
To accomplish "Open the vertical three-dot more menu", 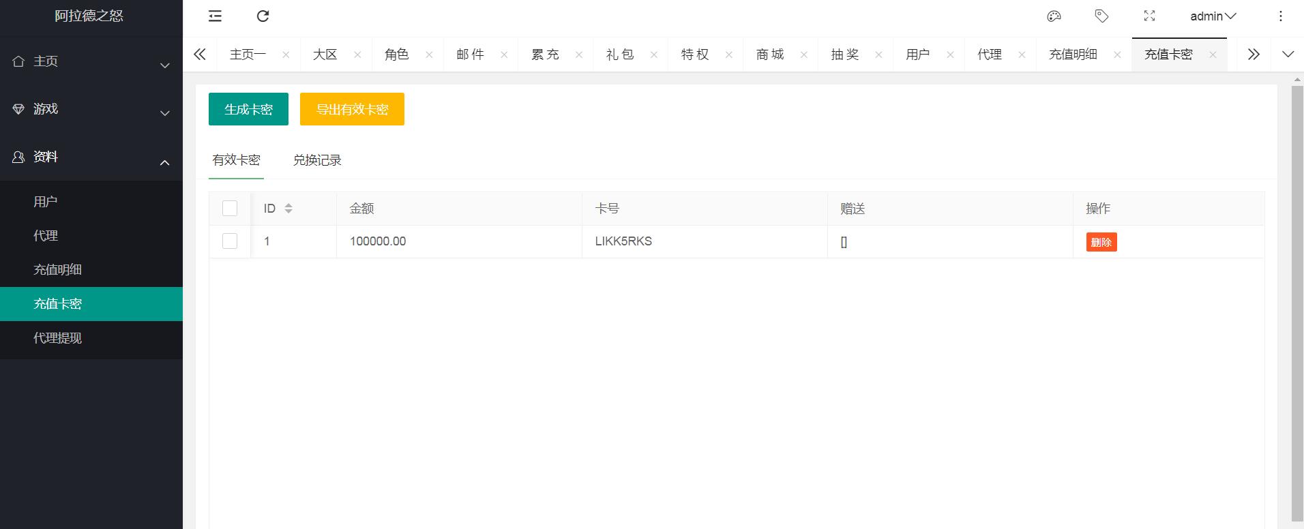I will pos(1280,16).
